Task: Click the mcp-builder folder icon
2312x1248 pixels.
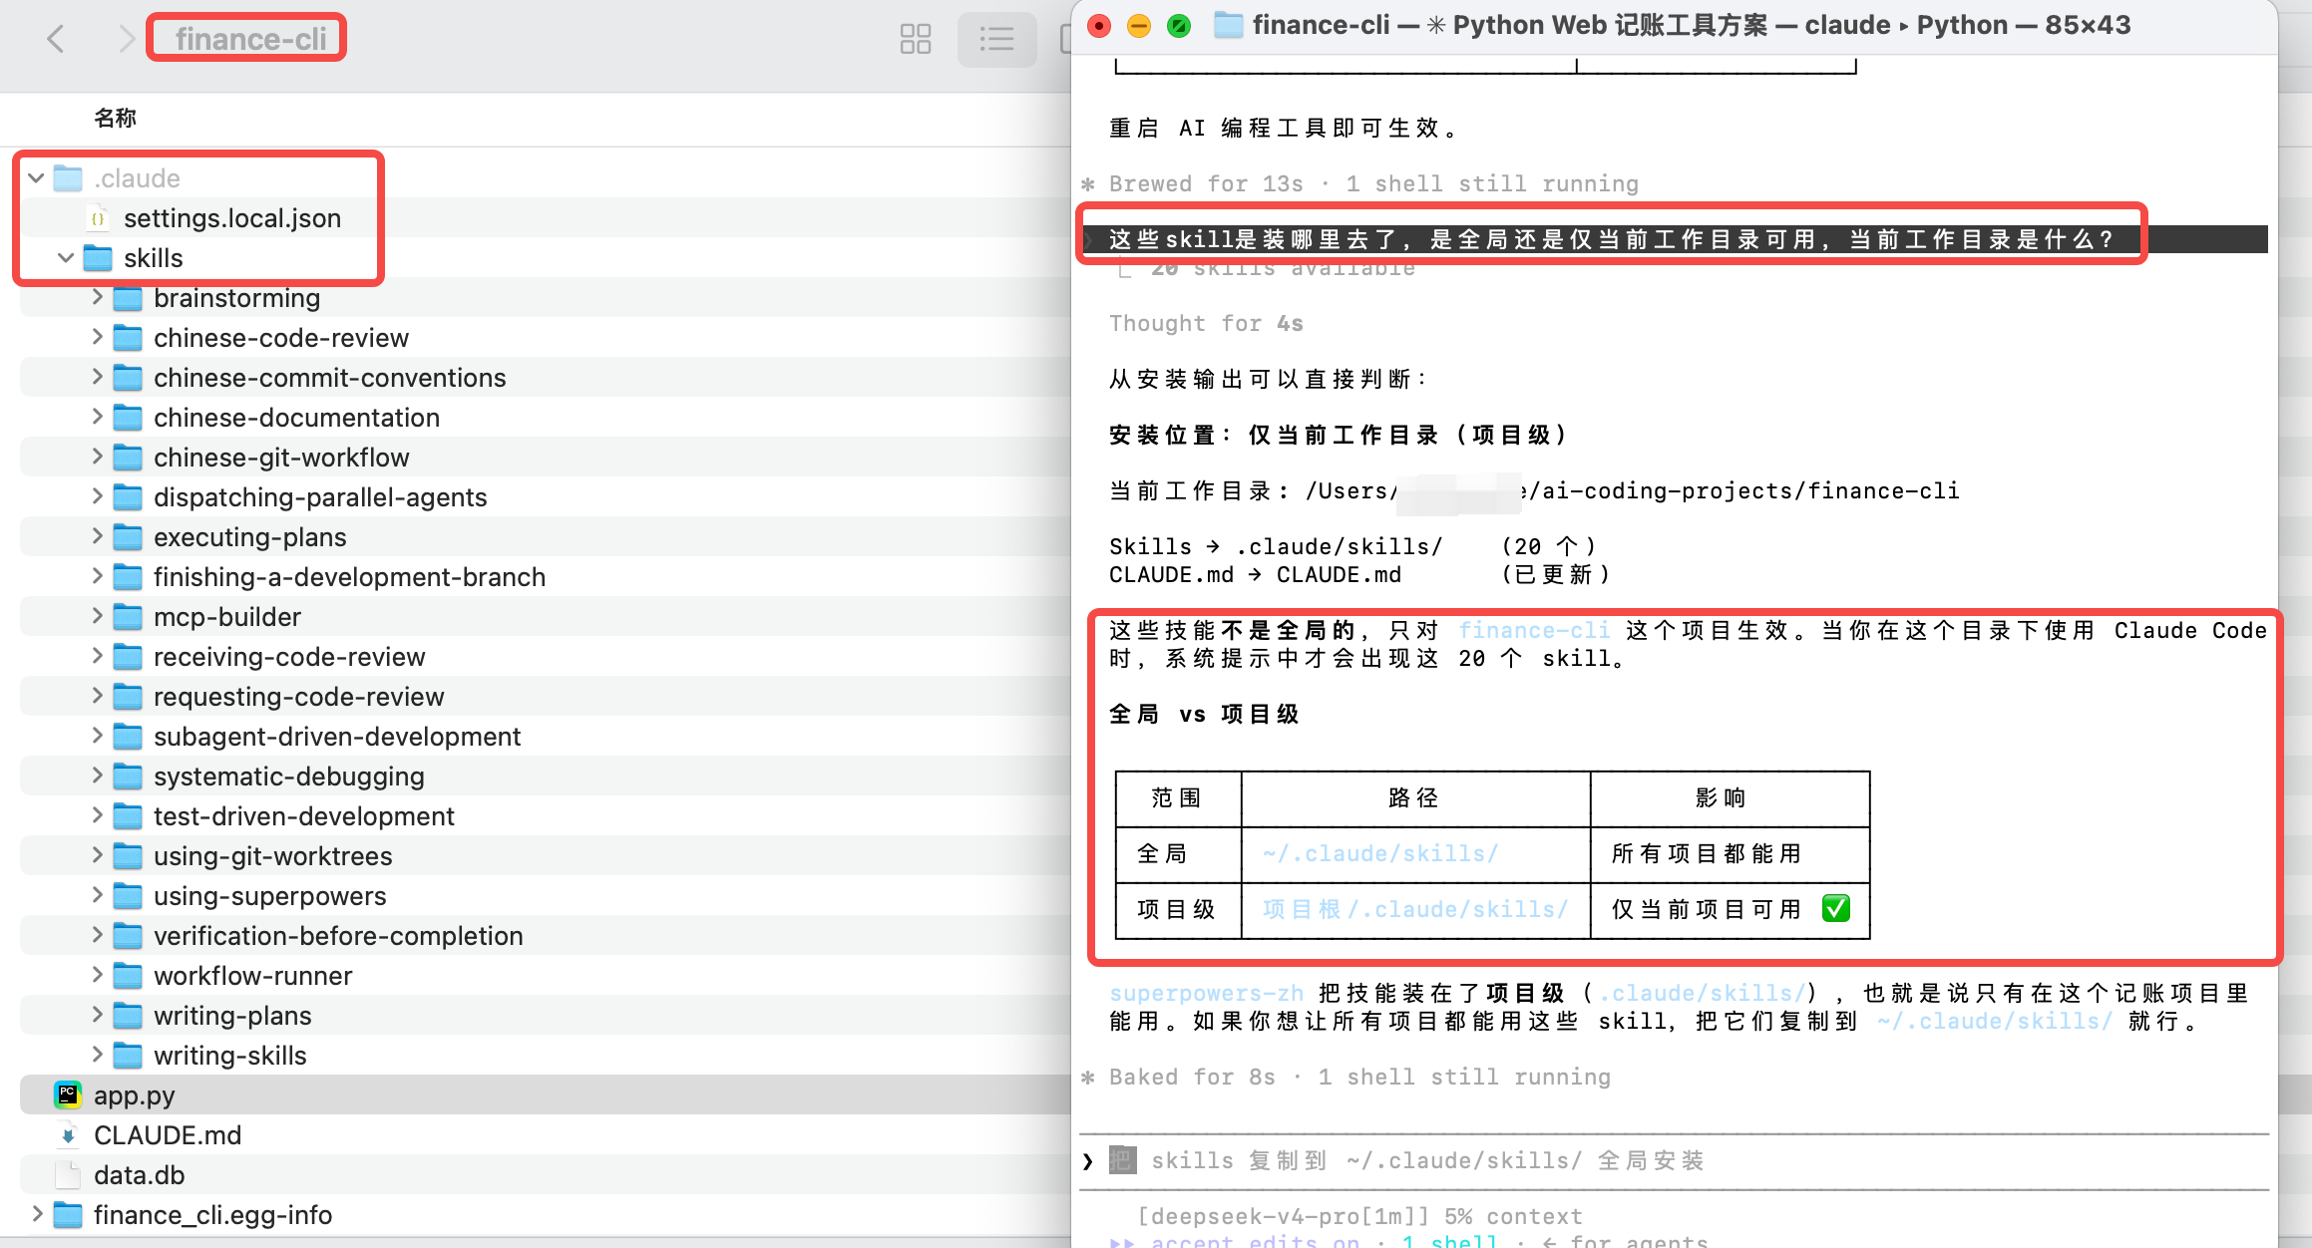Action: tap(128, 617)
